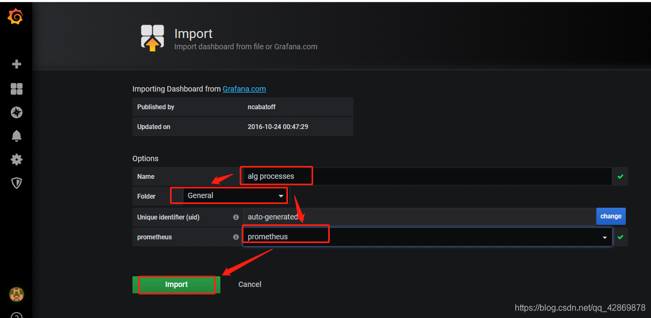Open Explore using the compass icon
Screen dimensions: 651x318
[x=16, y=112]
